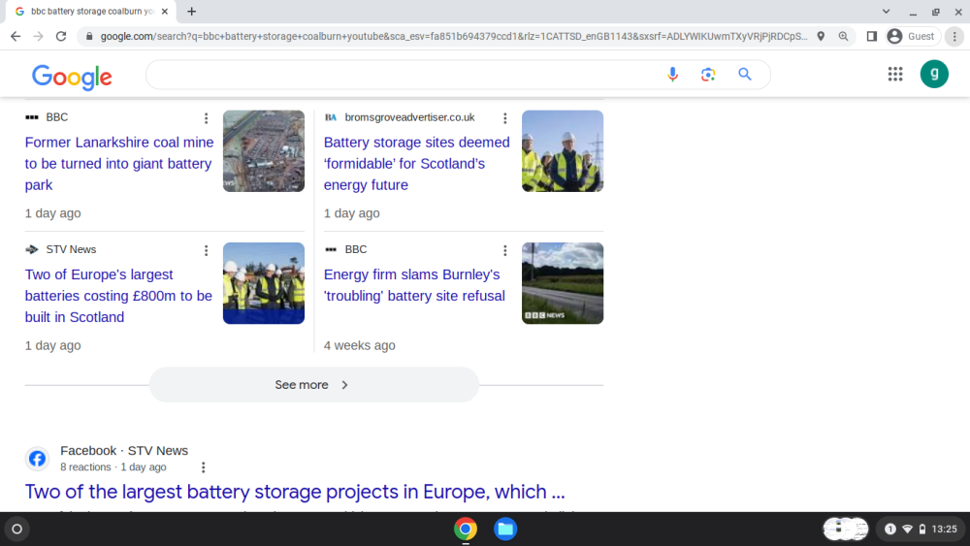Click the aerial battery park thumbnail

click(264, 151)
